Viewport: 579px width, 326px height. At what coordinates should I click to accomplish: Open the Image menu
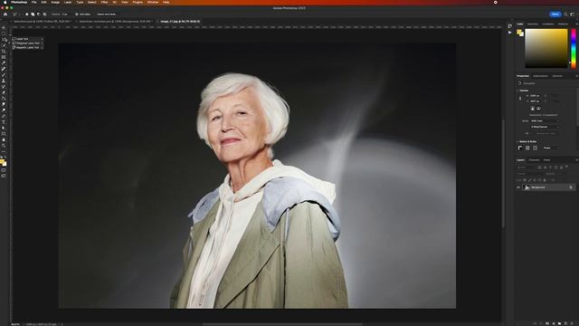55,2
